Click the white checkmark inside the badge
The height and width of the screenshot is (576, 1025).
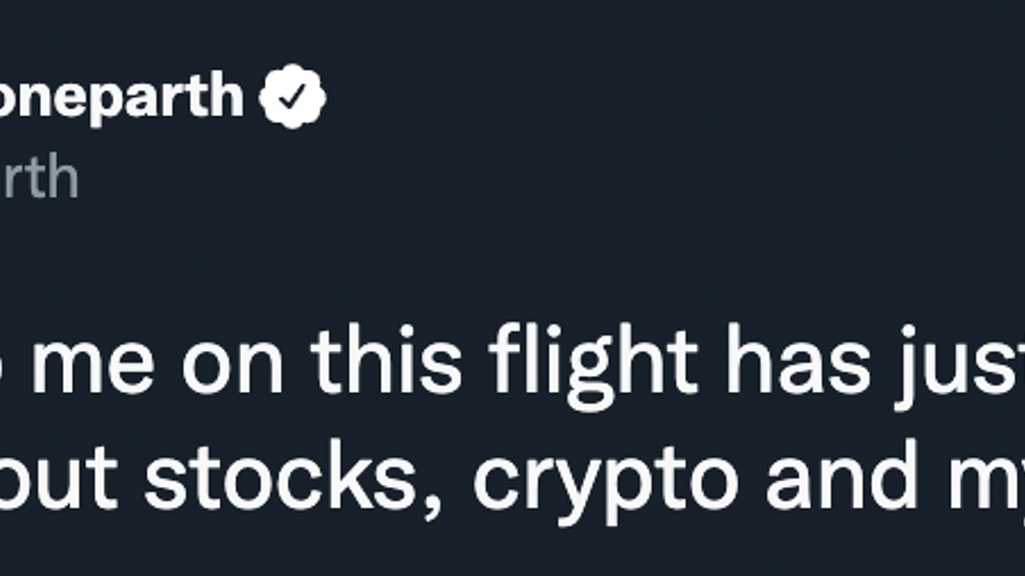tap(293, 98)
